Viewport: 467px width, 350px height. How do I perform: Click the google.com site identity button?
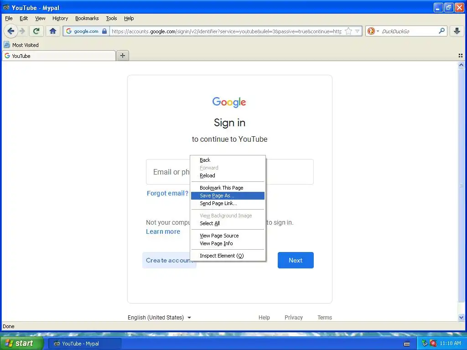pyautogui.click(x=86, y=31)
